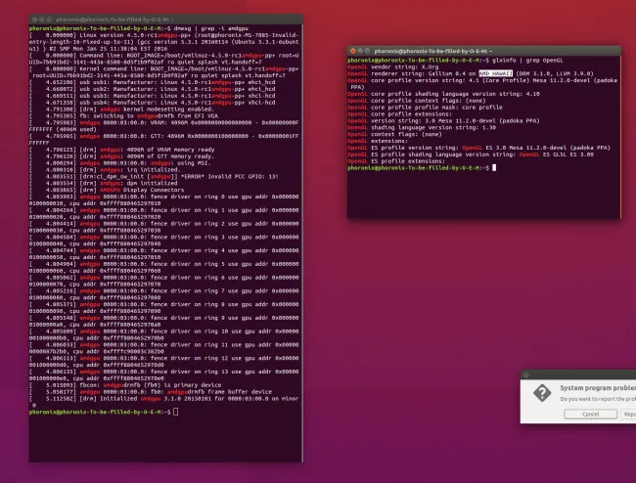
Task: Click the "dmesg | grep -i amdgpu" command
Action: tap(211, 28)
